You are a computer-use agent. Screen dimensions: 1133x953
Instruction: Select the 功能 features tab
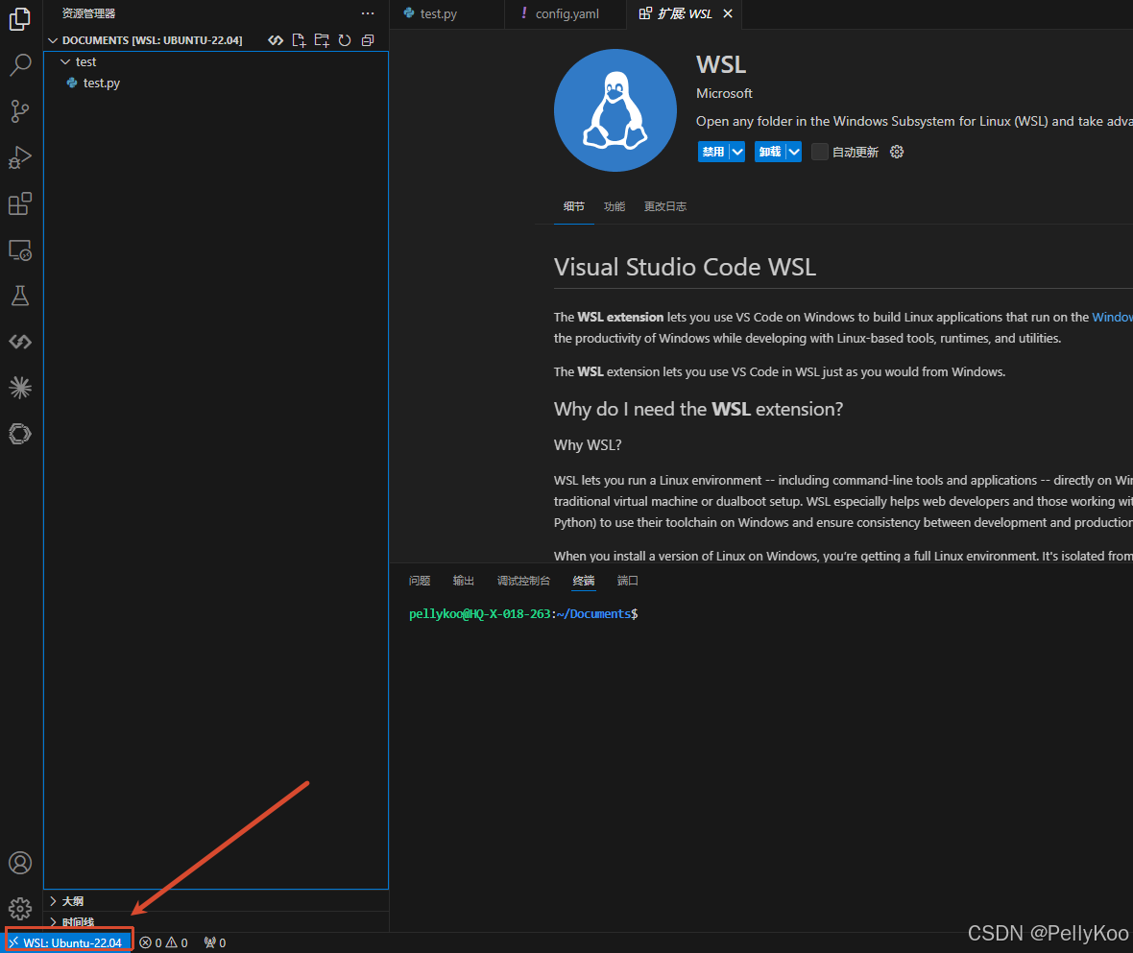(615, 206)
